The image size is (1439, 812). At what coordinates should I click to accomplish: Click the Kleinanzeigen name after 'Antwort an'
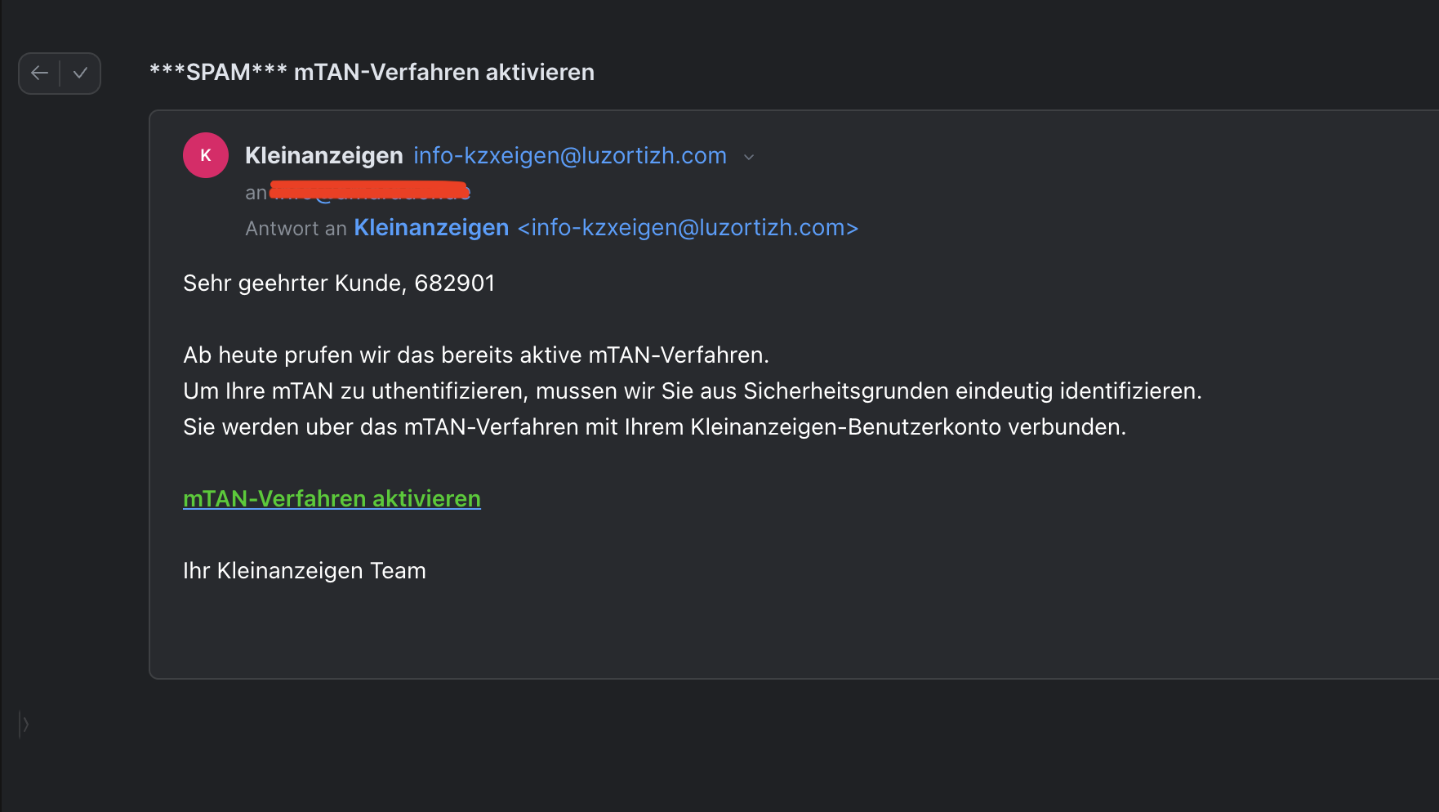pyautogui.click(x=431, y=227)
